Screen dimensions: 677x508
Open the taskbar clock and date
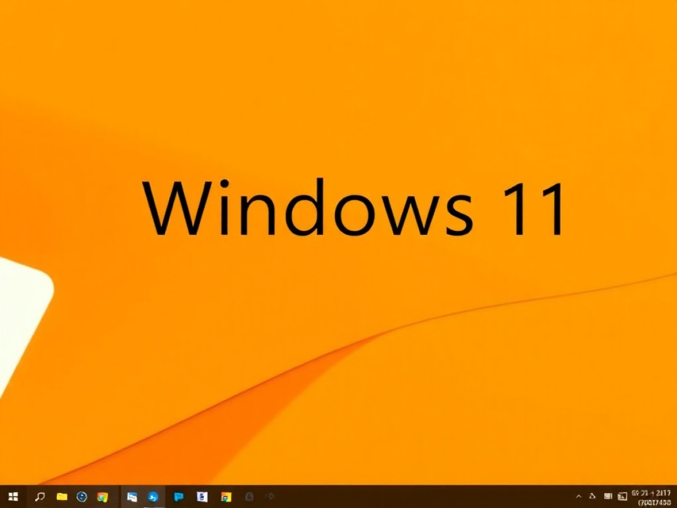[x=652, y=497]
